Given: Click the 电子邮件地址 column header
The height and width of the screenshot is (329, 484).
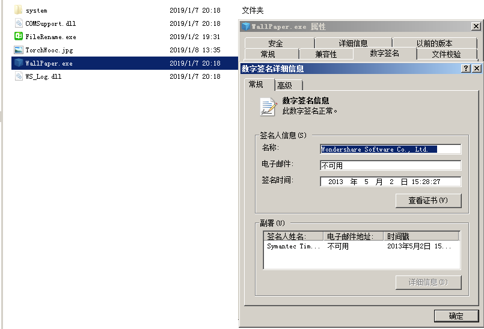Looking at the screenshot, I should point(354,236).
